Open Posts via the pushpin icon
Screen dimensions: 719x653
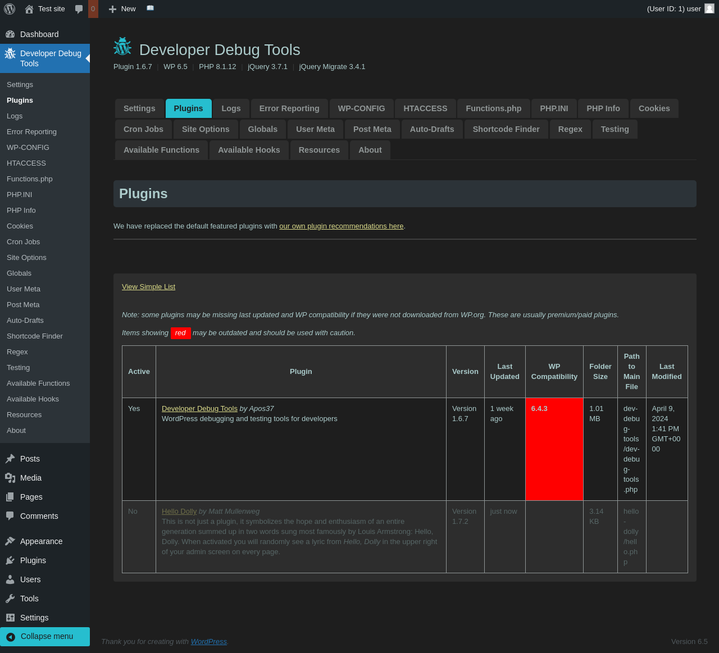pyautogui.click(x=10, y=459)
